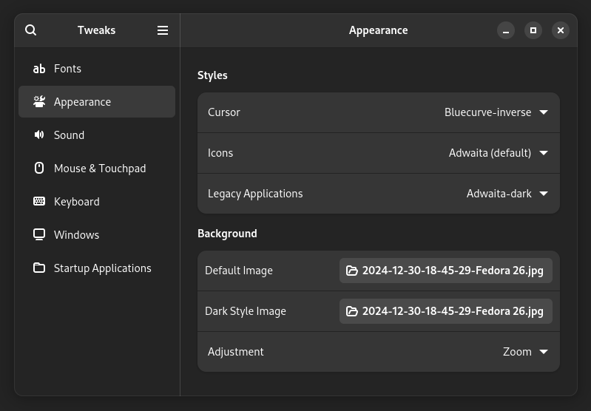
Task: Click the Fonts "ab" sidebar icon
Action: click(39, 69)
